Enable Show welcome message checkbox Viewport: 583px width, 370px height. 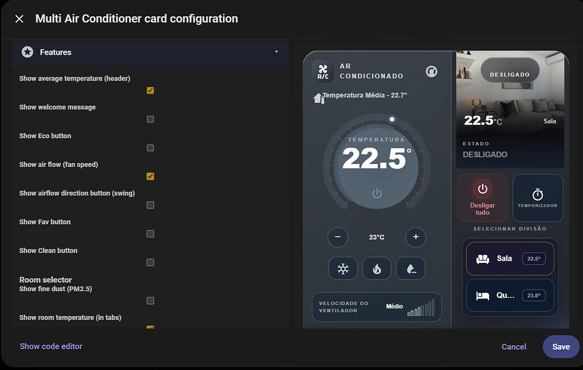click(150, 119)
